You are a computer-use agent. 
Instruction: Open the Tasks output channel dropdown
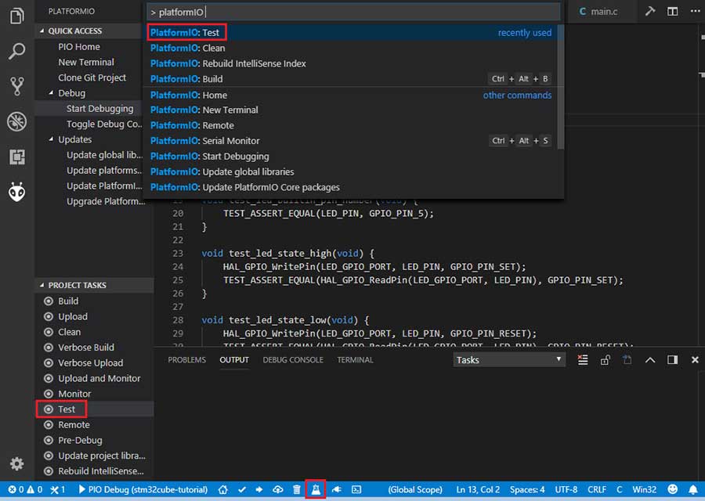tap(509, 360)
